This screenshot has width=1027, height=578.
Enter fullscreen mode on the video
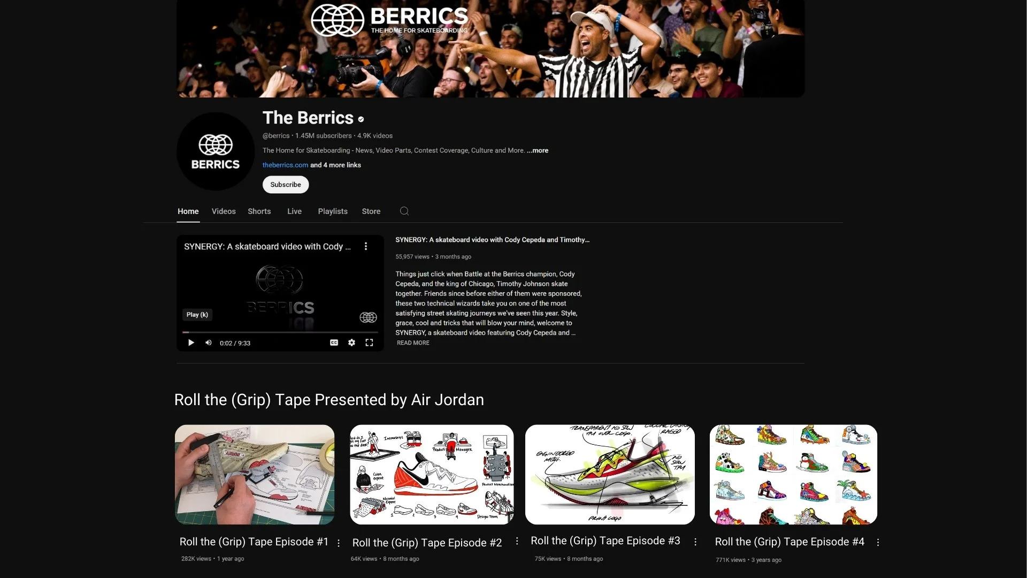point(369,343)
